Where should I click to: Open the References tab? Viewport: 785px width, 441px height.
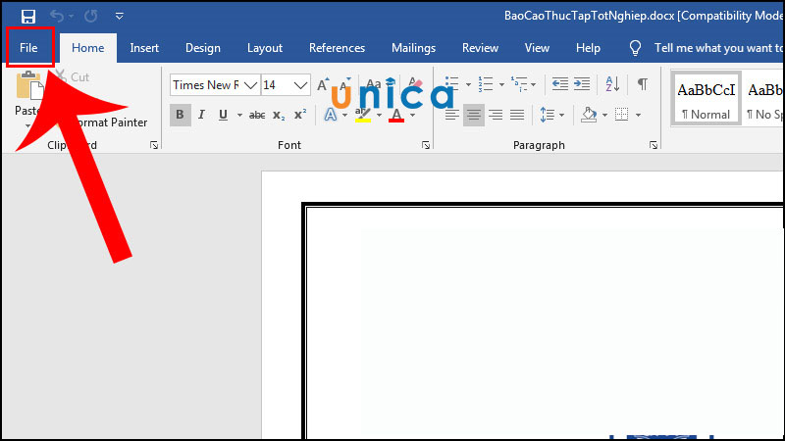337,48
